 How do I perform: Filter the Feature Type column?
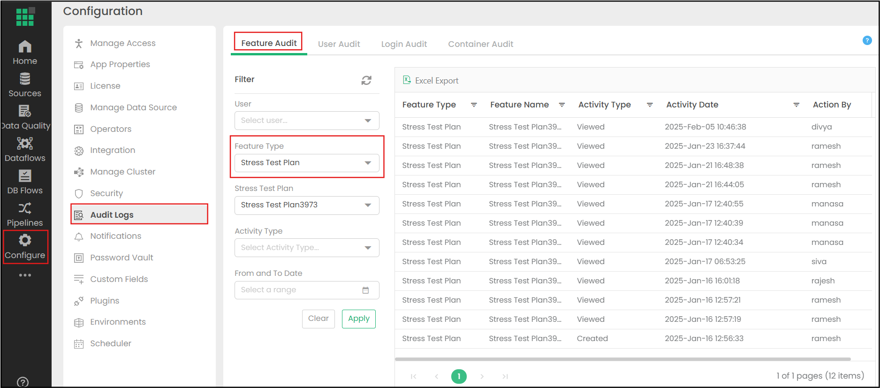tap(474, 105)
